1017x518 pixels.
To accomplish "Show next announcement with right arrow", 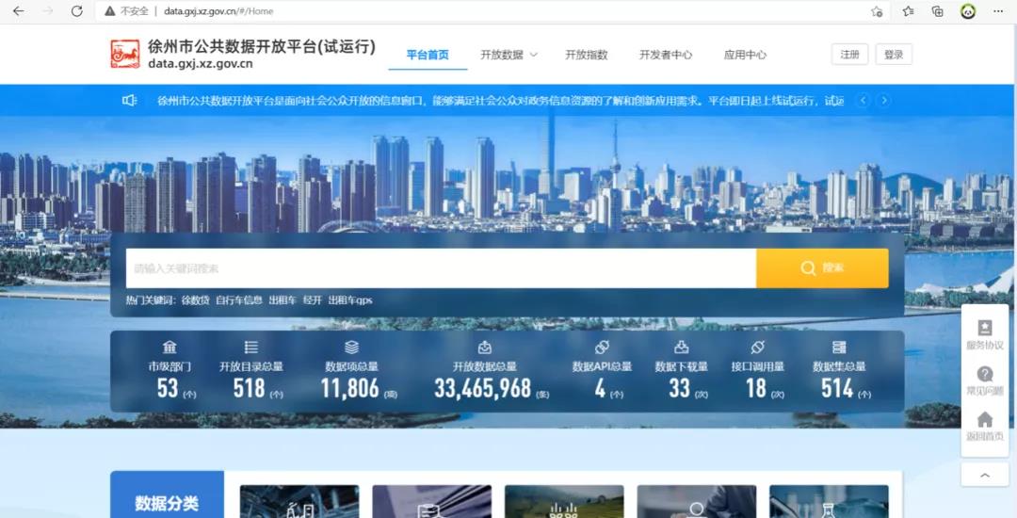I will (883, 101).
